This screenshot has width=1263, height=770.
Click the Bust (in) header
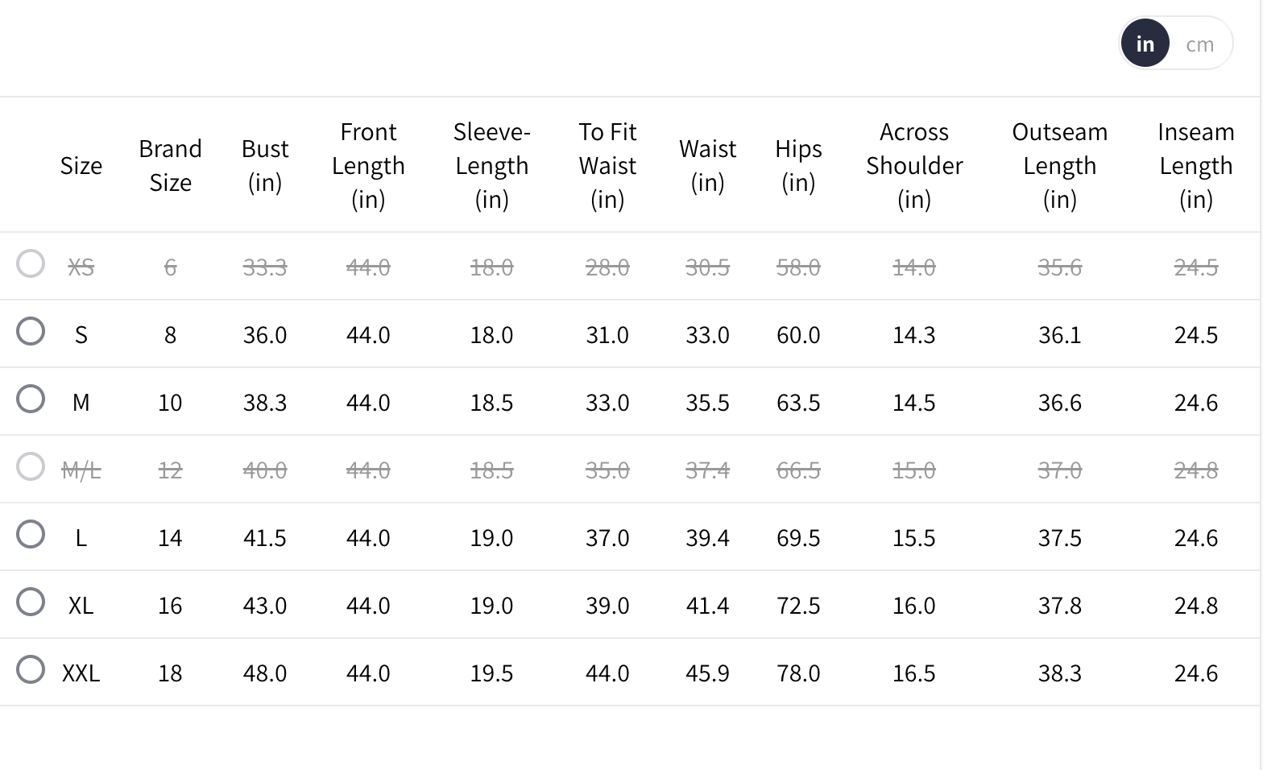pos(265,166)
